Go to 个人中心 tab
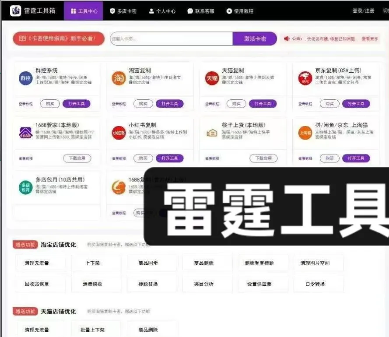This screenshot has height=337, width=389. [x=162, y=11]
